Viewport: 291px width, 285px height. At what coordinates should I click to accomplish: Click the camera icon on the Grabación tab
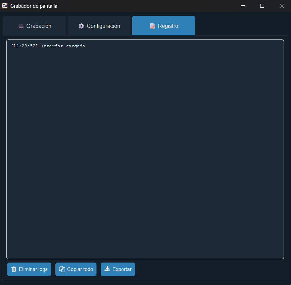click(x=21, y=26)
